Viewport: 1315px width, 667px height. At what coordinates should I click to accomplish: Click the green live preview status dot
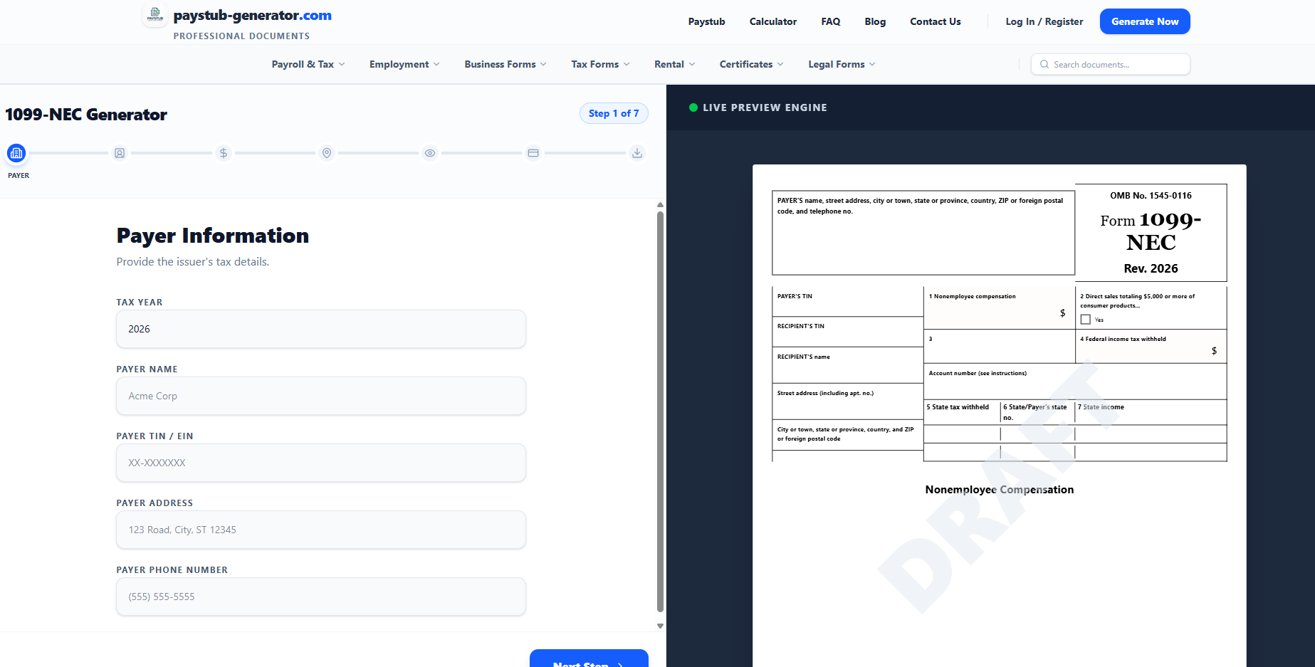coord(693,107)
